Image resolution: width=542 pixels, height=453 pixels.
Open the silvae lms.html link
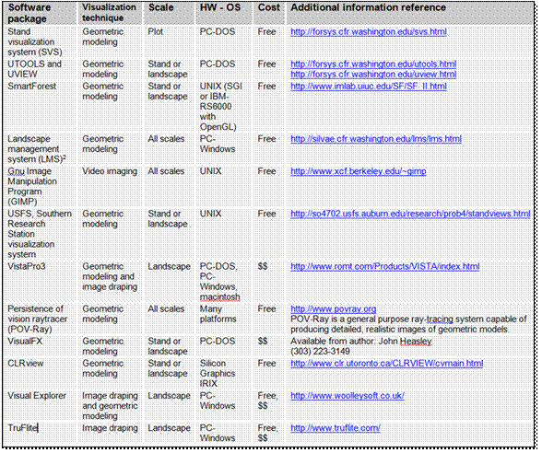tap(376, 139)
